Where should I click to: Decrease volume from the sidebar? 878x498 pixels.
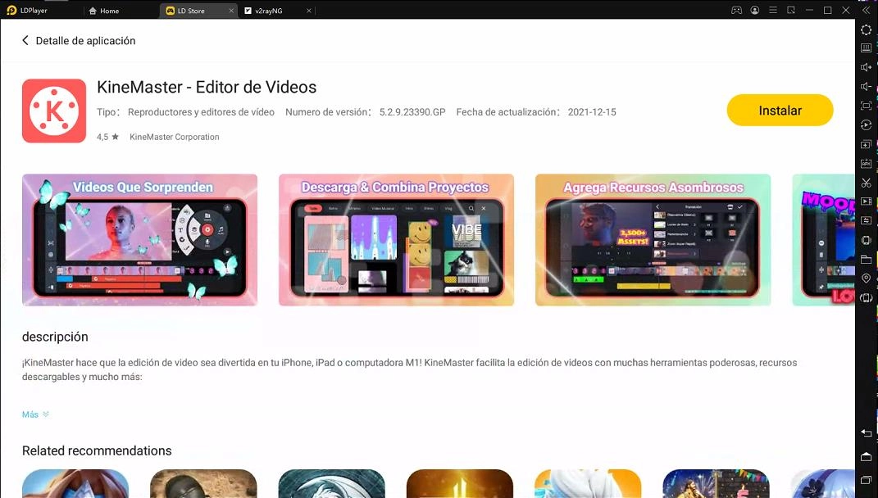tap(866, 87)
